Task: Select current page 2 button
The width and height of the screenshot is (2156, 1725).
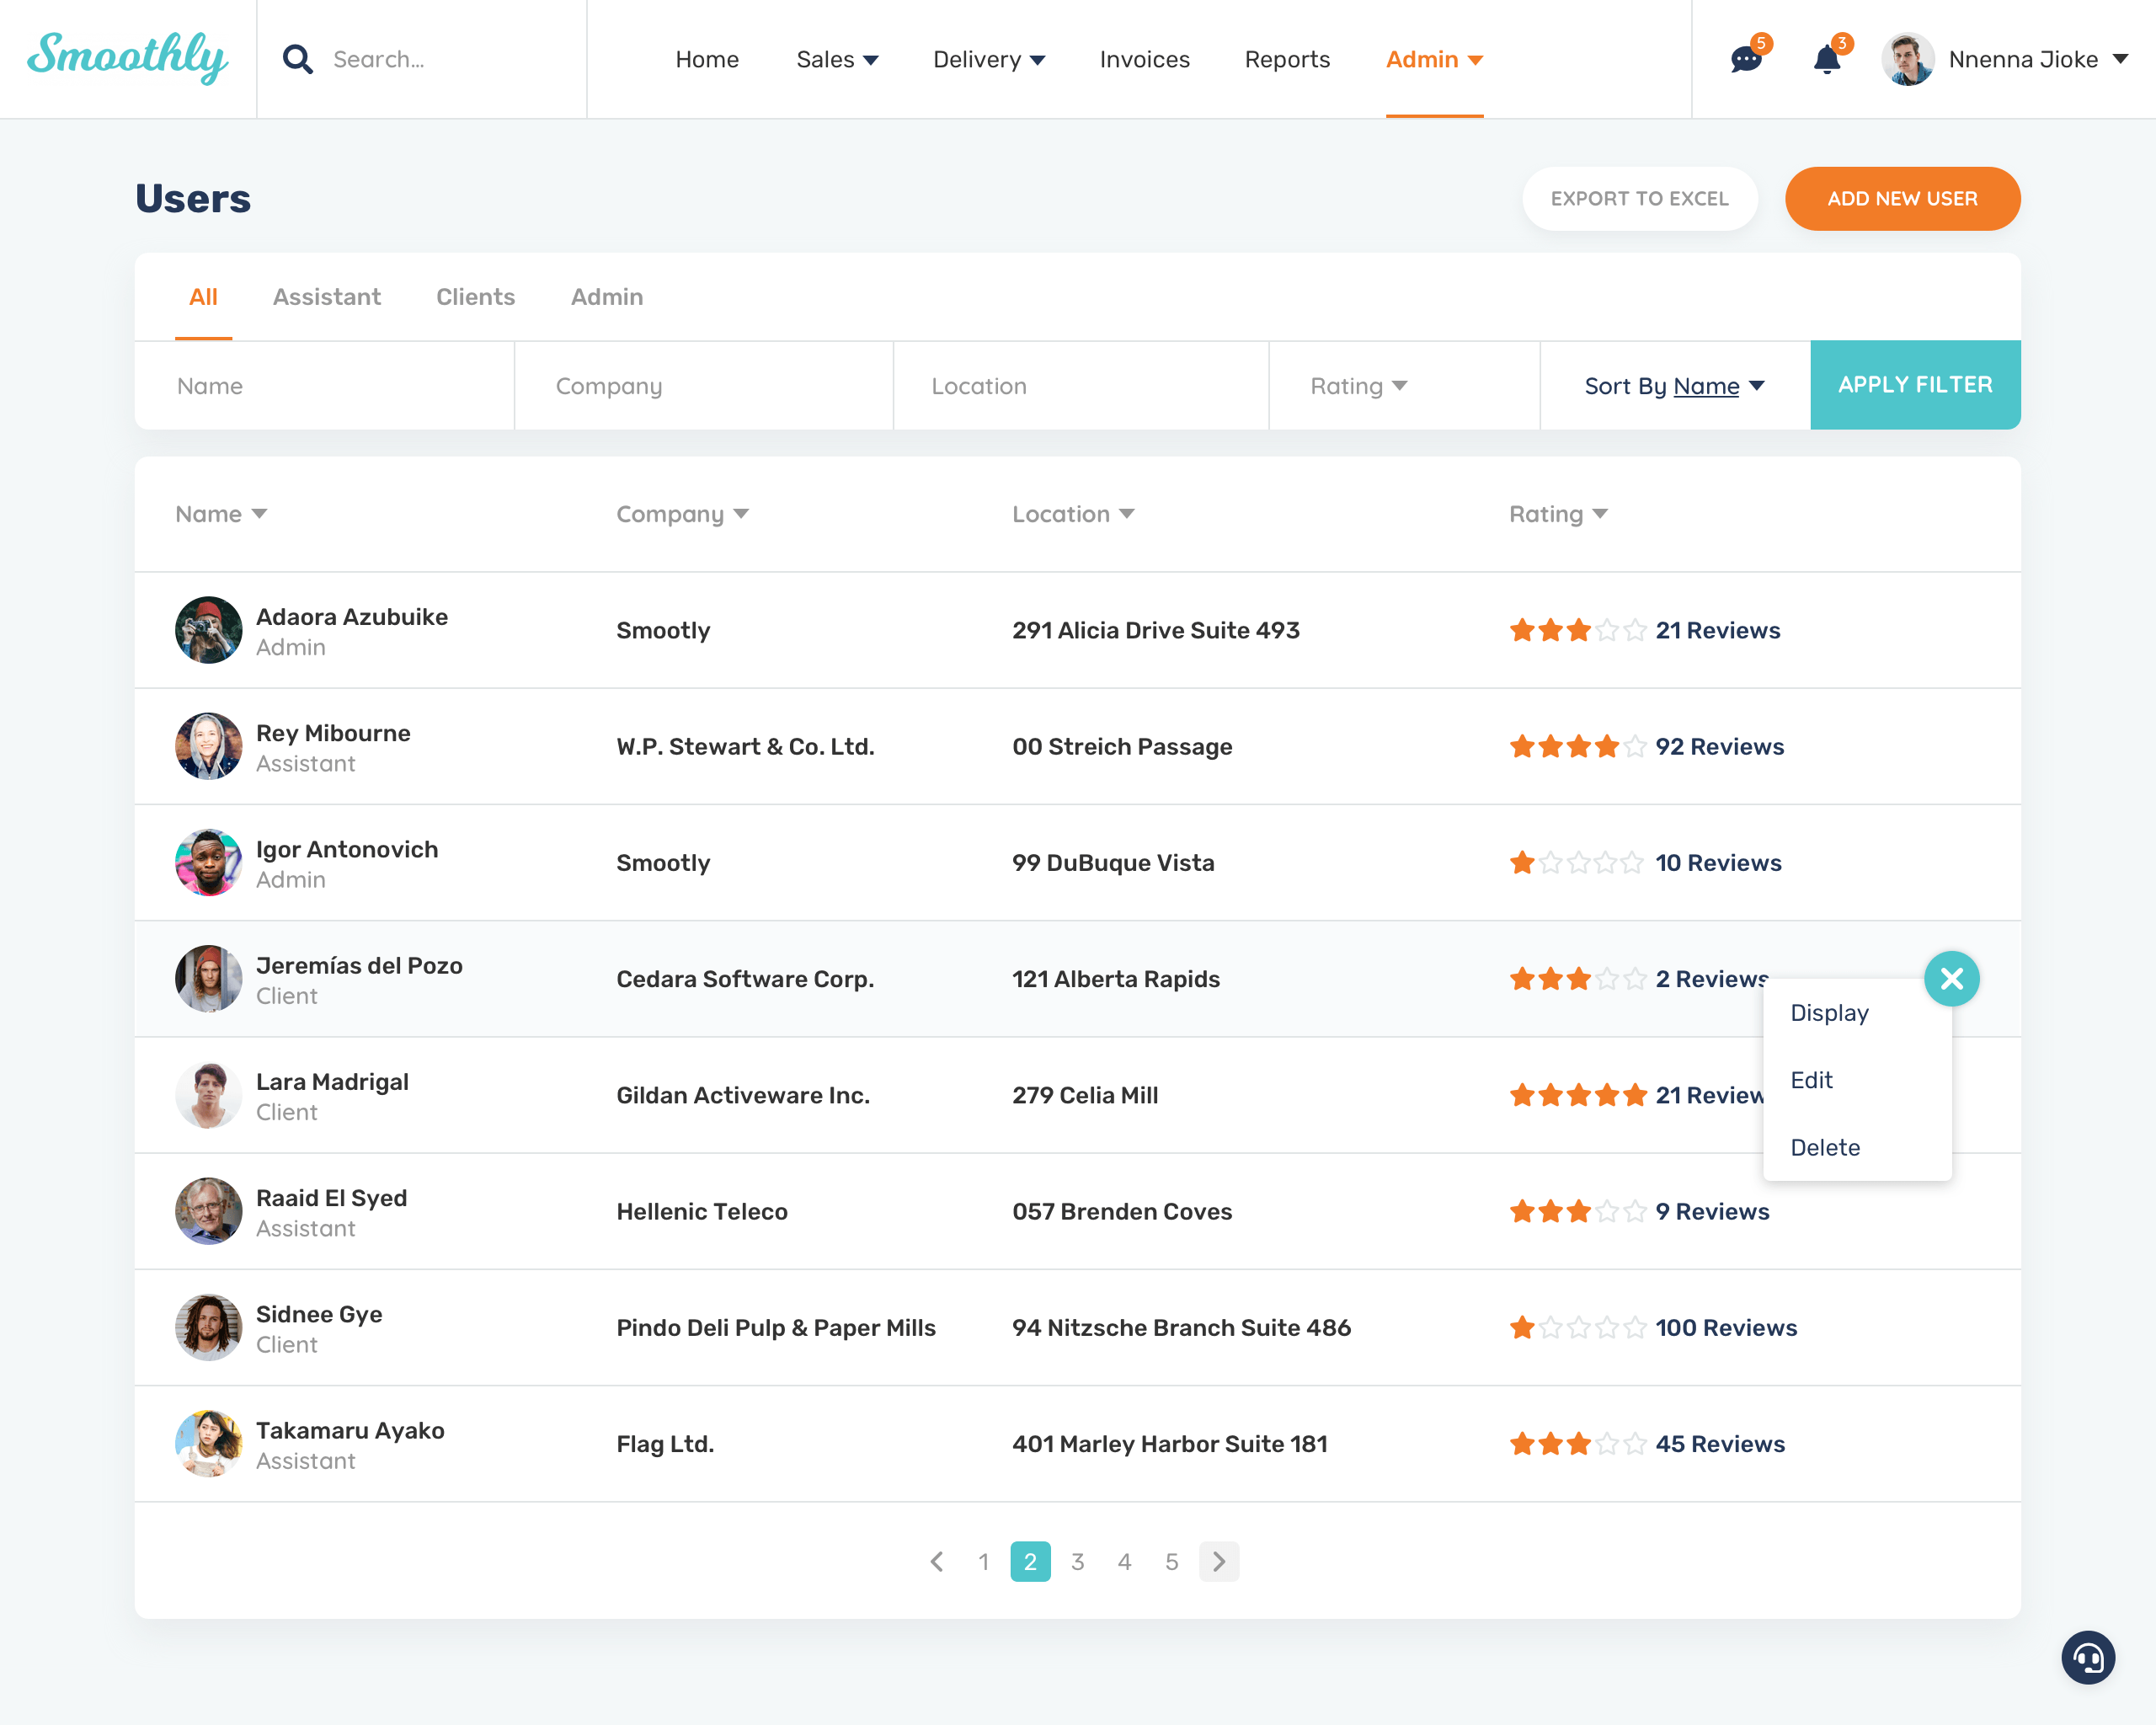Action: point(1030,1561)
